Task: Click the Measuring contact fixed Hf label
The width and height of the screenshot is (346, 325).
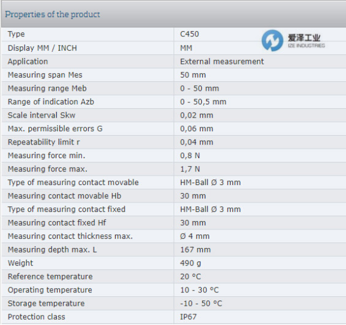Action: click(x=57, y=222)
